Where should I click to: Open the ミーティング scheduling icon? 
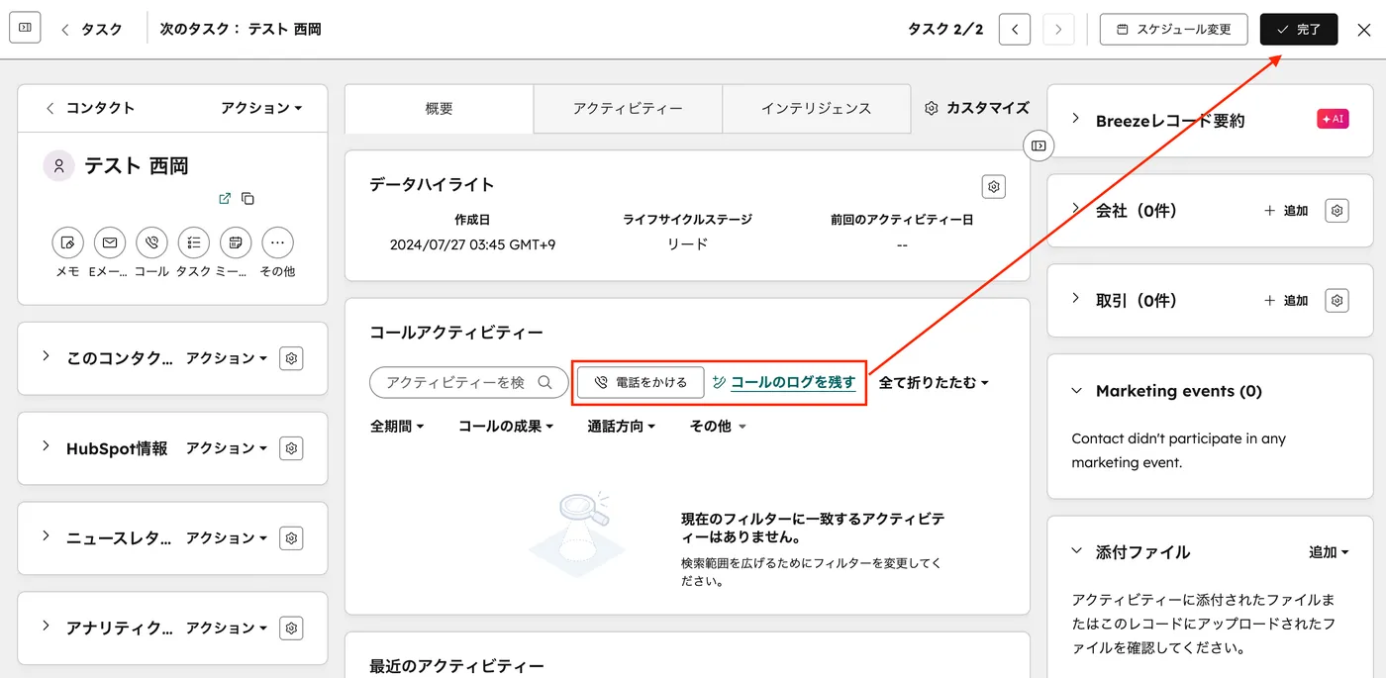(x=236, y=242)
